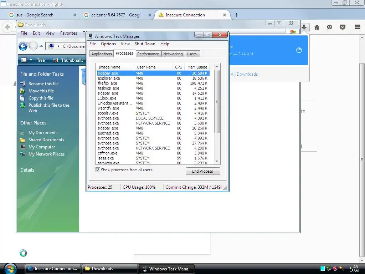Click the End Process button

pyautogui.click(x=203, y=171)
